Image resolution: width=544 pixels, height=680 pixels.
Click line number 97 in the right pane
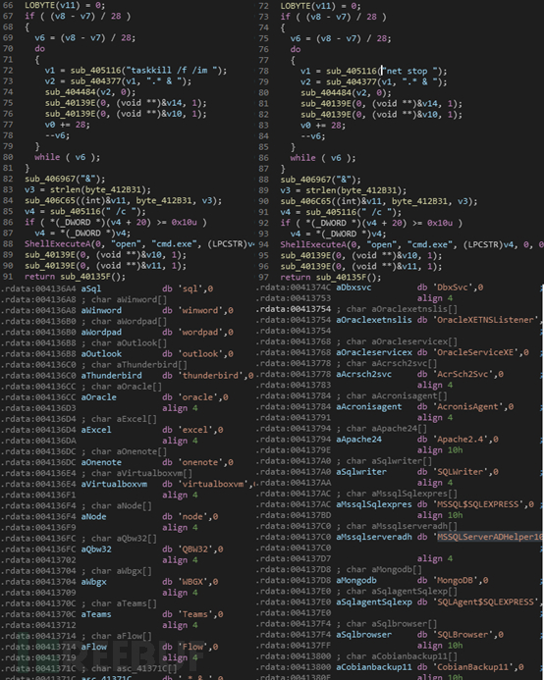pos(263,277)
